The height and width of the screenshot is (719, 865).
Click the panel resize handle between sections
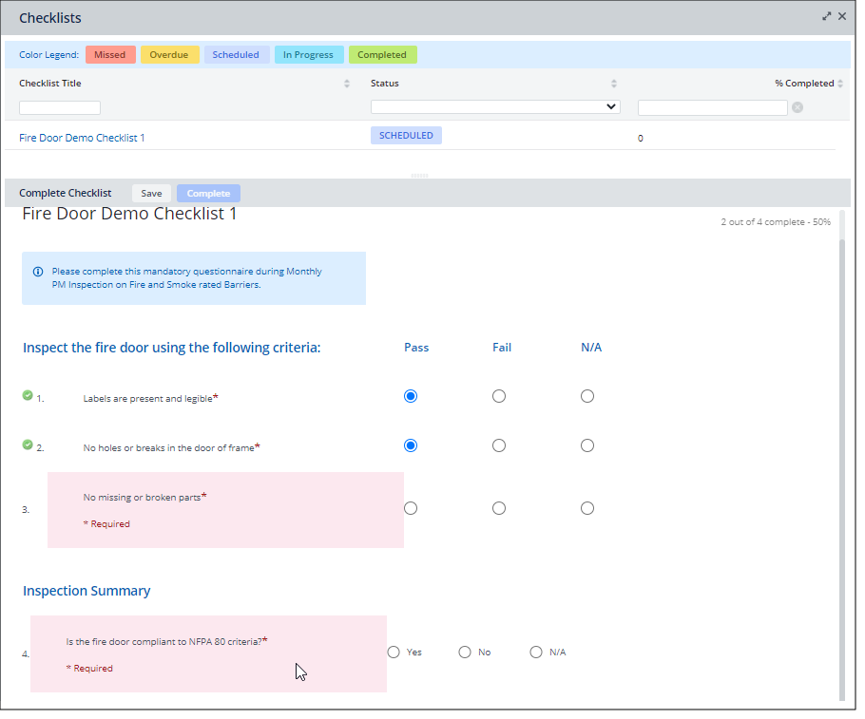pyautogui.click(x=418, y=176)
